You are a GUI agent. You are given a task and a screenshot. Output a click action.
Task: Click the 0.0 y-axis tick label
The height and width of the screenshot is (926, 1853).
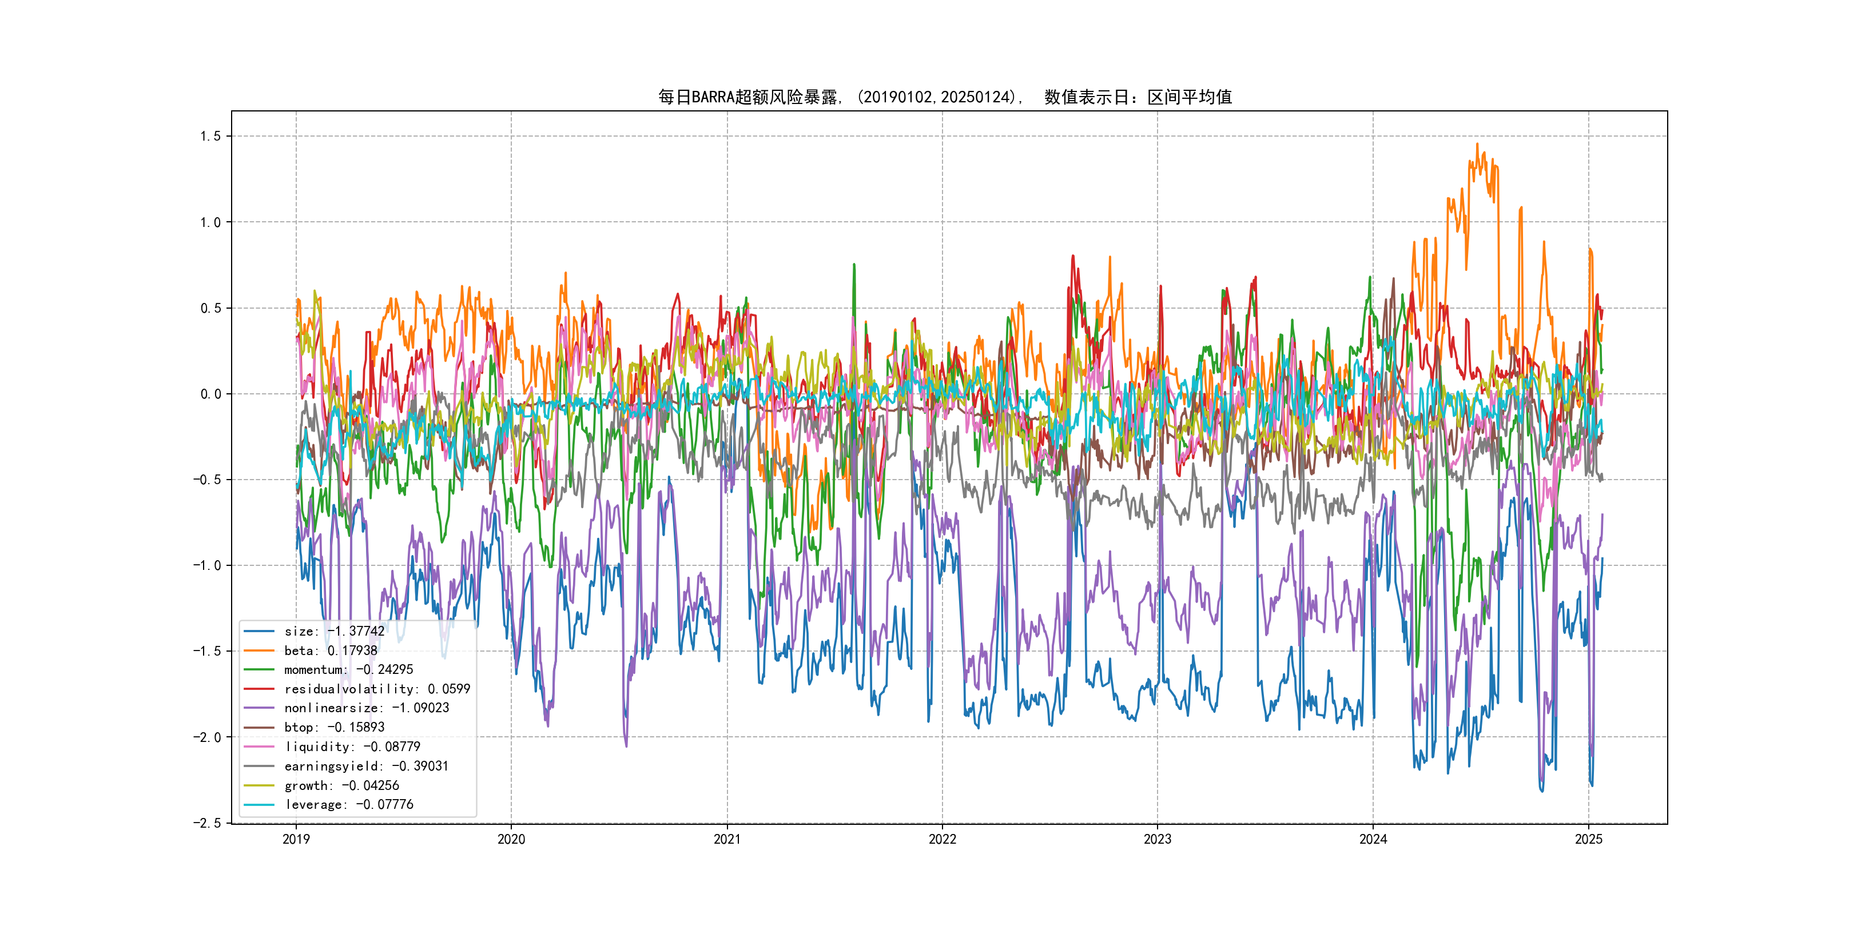211,394
